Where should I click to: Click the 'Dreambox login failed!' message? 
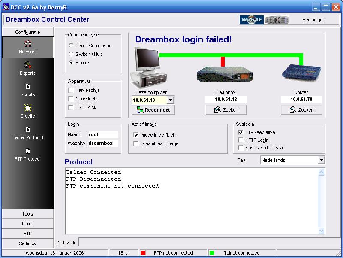point(184,39)
